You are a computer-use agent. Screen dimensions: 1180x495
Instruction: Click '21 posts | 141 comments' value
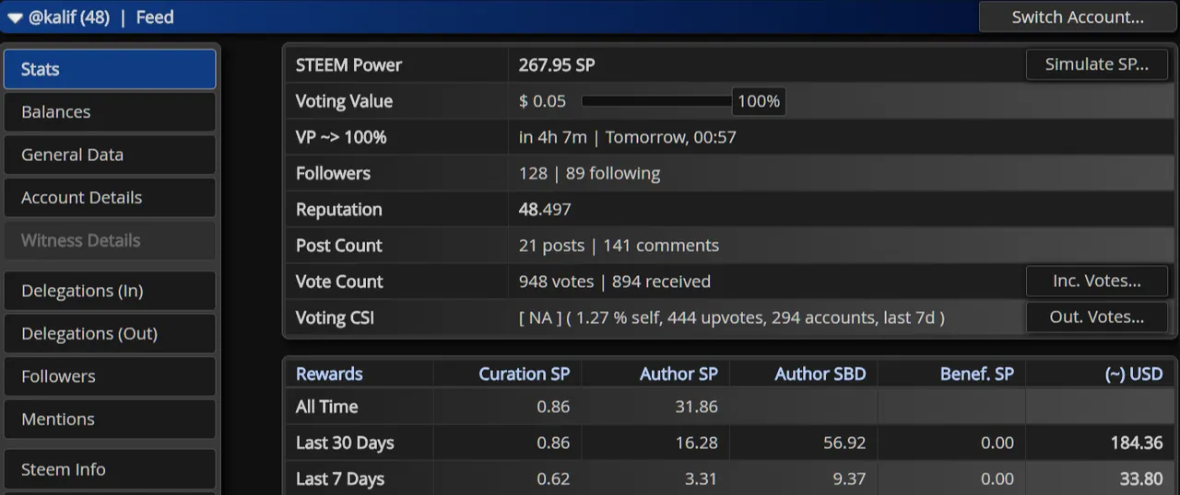tap(619, 246)
